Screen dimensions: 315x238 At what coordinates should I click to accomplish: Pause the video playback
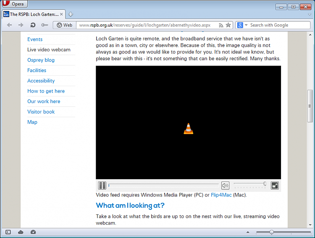[102, 185]
